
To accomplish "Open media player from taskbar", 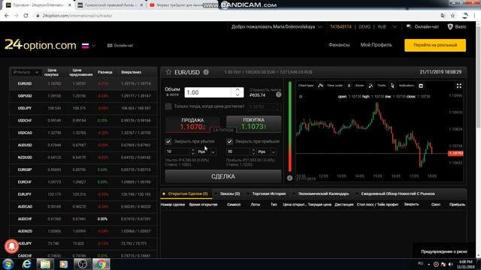I will pos(63,264).
